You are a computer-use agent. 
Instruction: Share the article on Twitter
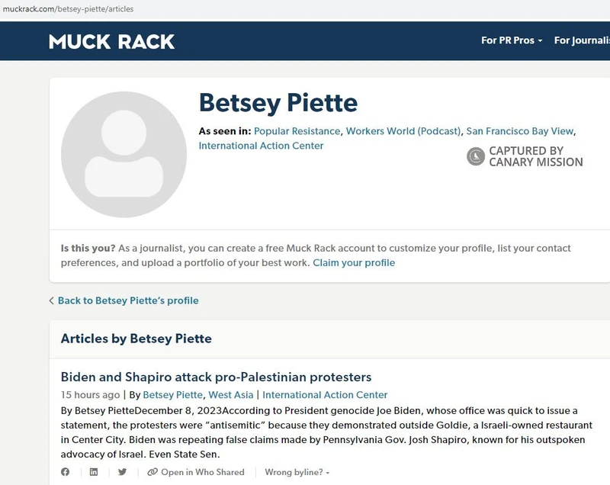click(120, 472)
